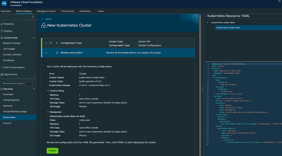Select highlighted kubernetes-cluster-8tex tree item
The width and height of the screenshot is (282, 156).
coord(248,27)
